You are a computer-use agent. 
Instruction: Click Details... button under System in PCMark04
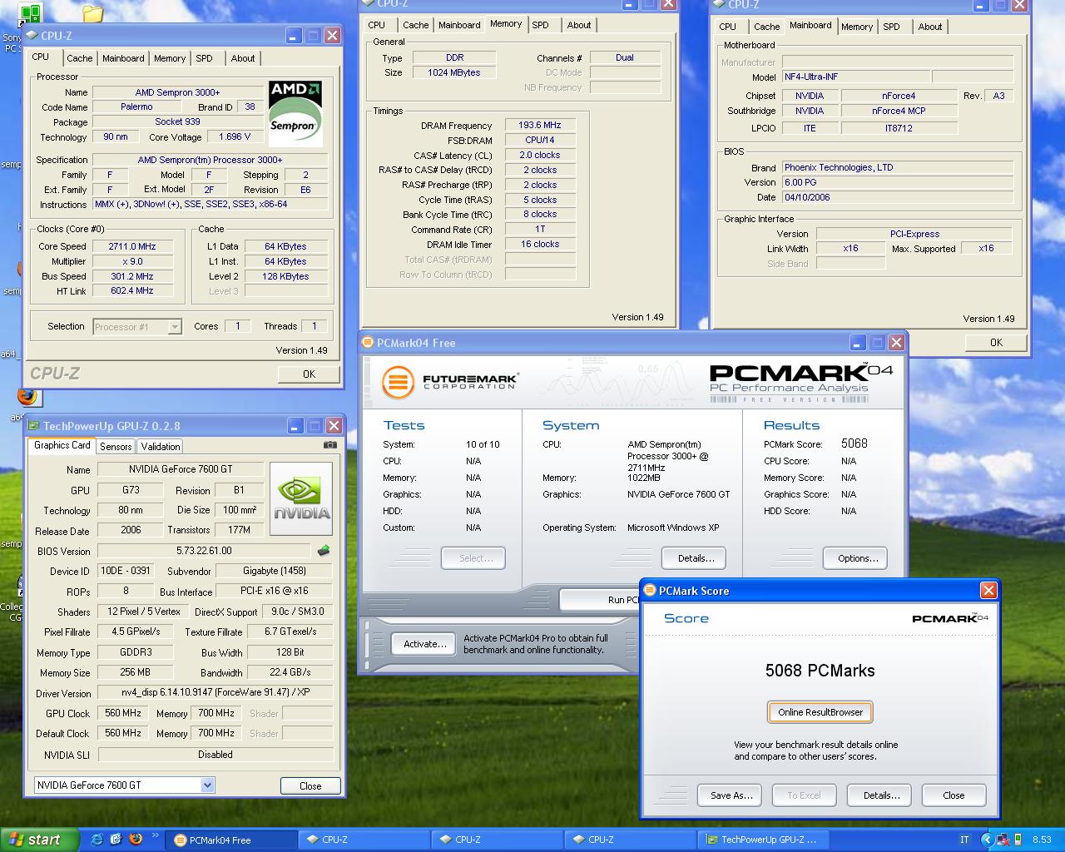pyautogui.click(x=694, y=558)
